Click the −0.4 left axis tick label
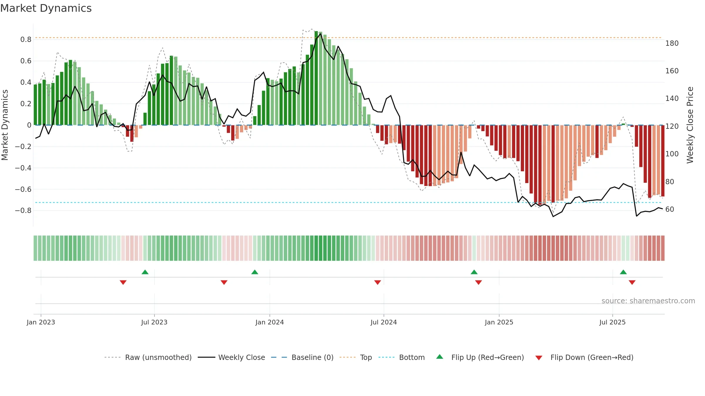Image resolution: width=705 pixels, height=396 pixels. click(23, 168)
